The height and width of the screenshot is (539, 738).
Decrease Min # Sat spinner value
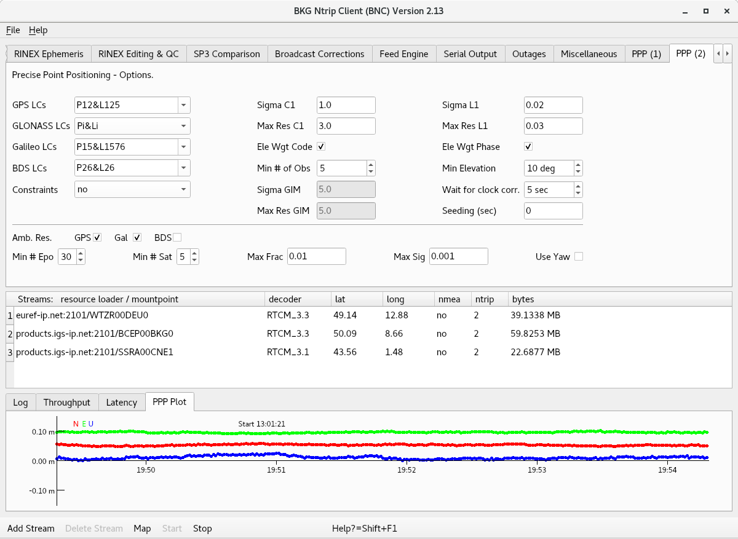(x=194, y=261)
